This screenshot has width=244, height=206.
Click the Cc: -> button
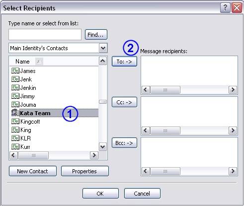(x=124, y=102)
